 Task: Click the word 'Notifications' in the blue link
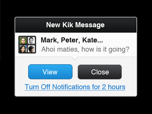click(71, 87)
